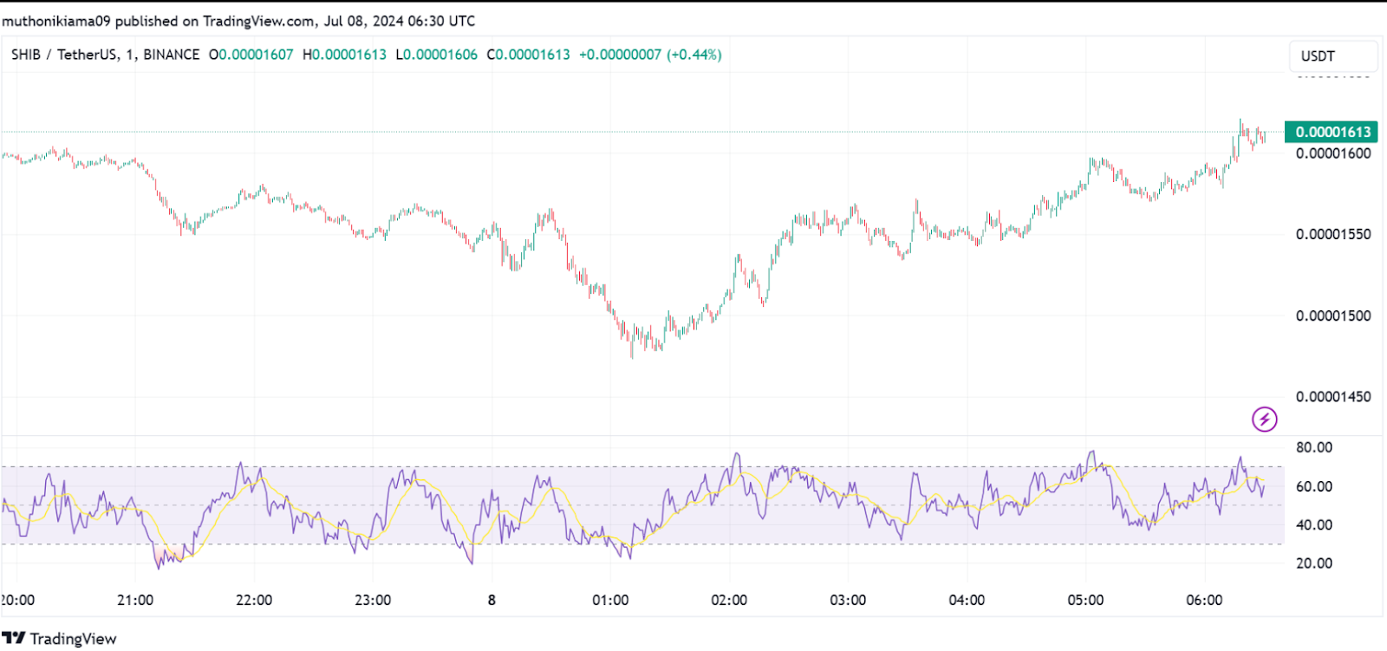Click the 04:00 time axis label
Image resolution: width=1387 pixels, height=651 pixels.
tap(967, 600)
